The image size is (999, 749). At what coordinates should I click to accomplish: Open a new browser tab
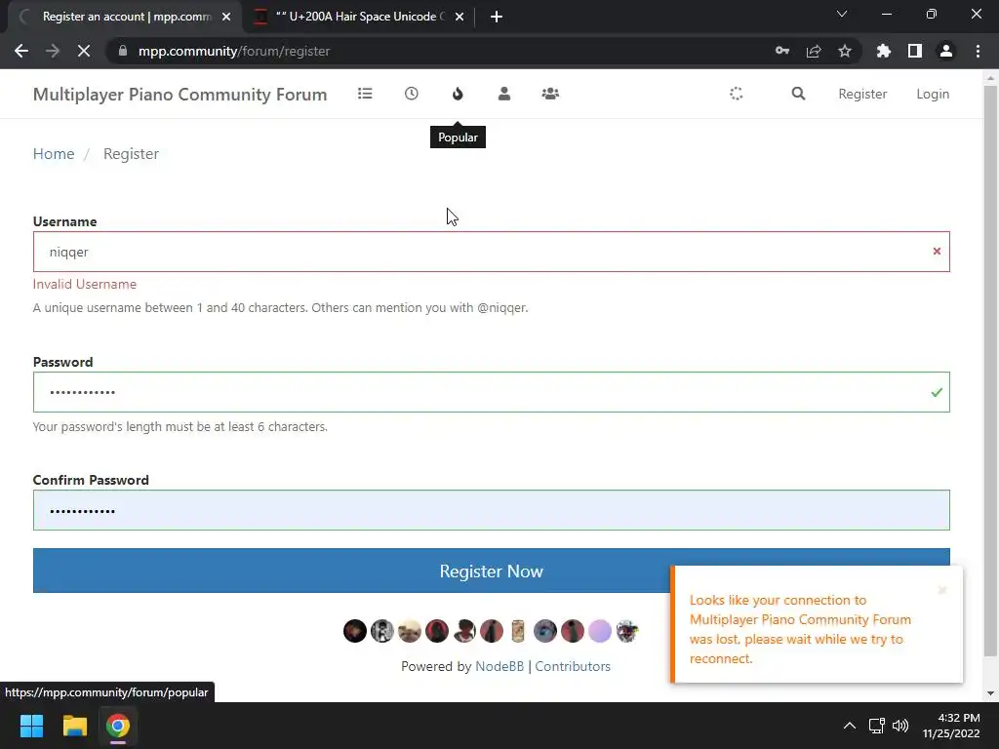[x=497, y=17]
